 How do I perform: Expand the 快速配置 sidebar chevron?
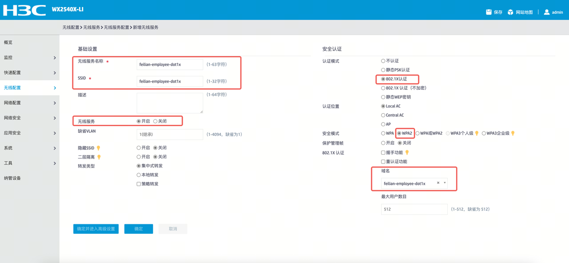pyautogui.click(x=55, y=73)
